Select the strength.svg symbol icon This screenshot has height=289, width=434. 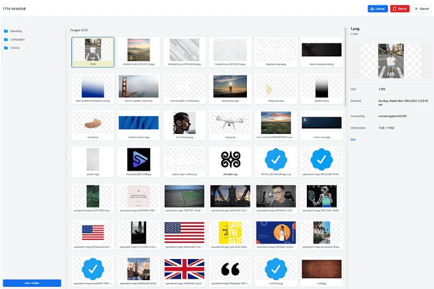pos(230,159)
